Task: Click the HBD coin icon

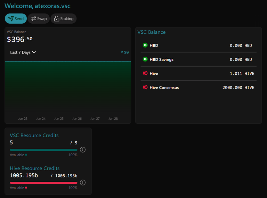Action: click(x=145, y=45)
